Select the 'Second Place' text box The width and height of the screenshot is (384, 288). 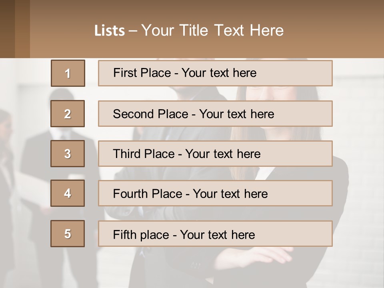(x=215, y=114)
